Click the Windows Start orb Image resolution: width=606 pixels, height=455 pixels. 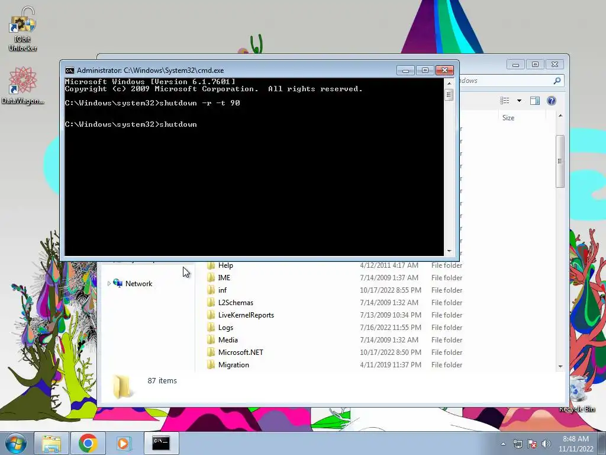(x=15, y=443)
